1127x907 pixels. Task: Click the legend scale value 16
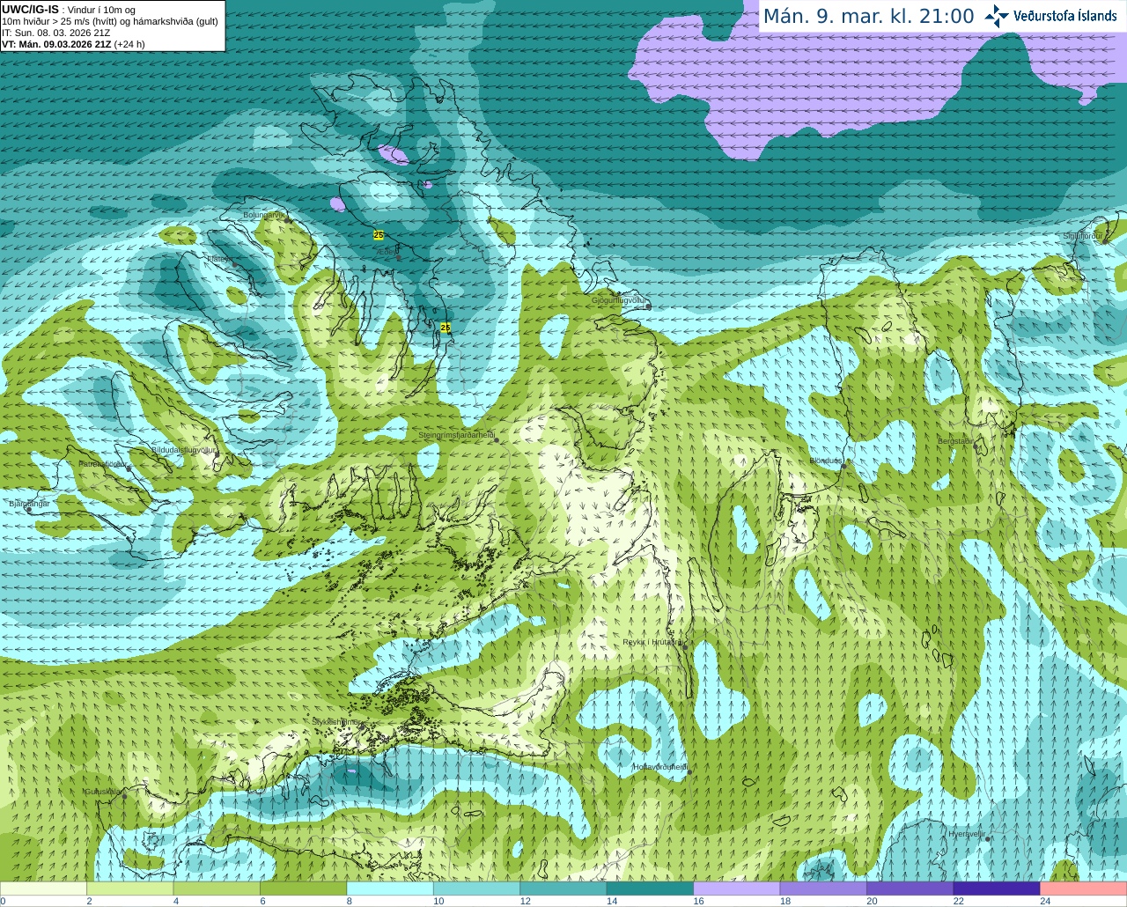[698, 901]
